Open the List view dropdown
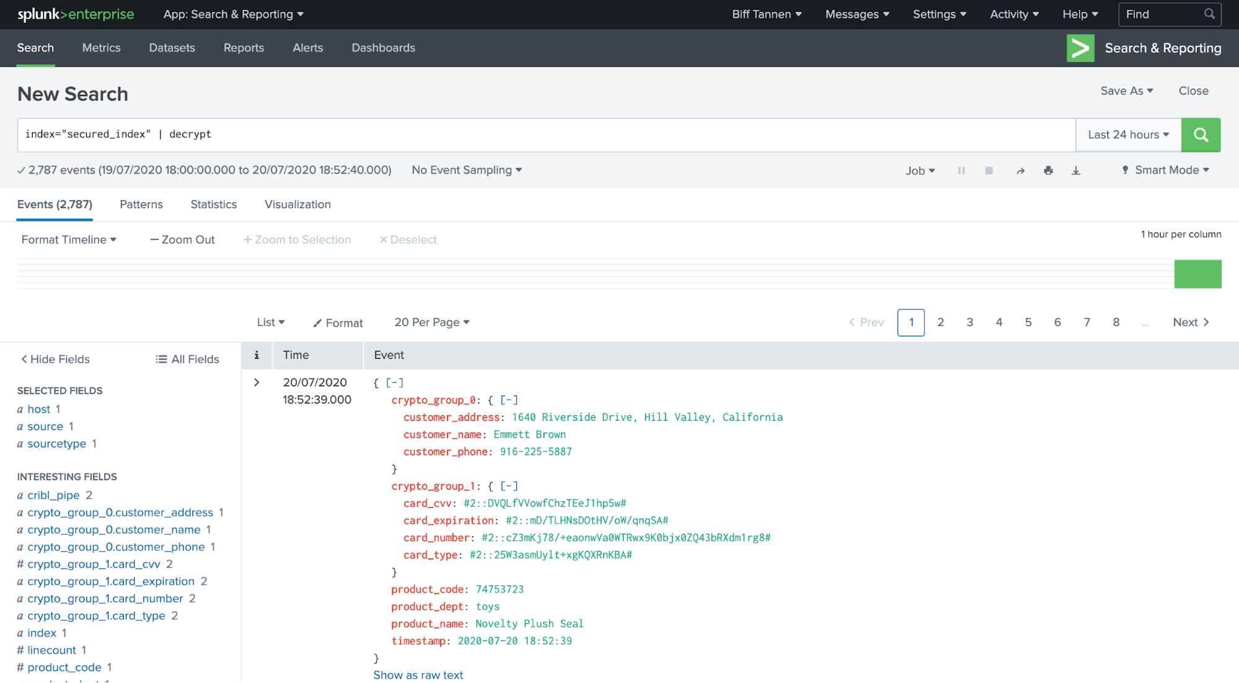 [271, 322]
